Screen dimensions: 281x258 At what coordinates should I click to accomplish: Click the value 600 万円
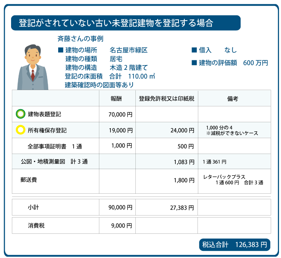pos(256,63)
